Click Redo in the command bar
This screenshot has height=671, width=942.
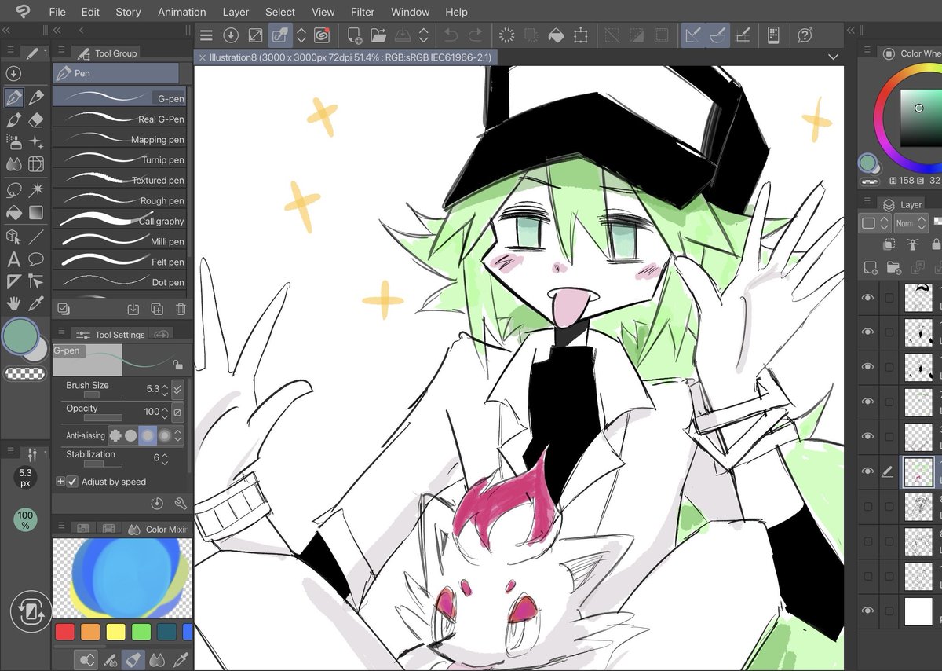tap(475, 35)
